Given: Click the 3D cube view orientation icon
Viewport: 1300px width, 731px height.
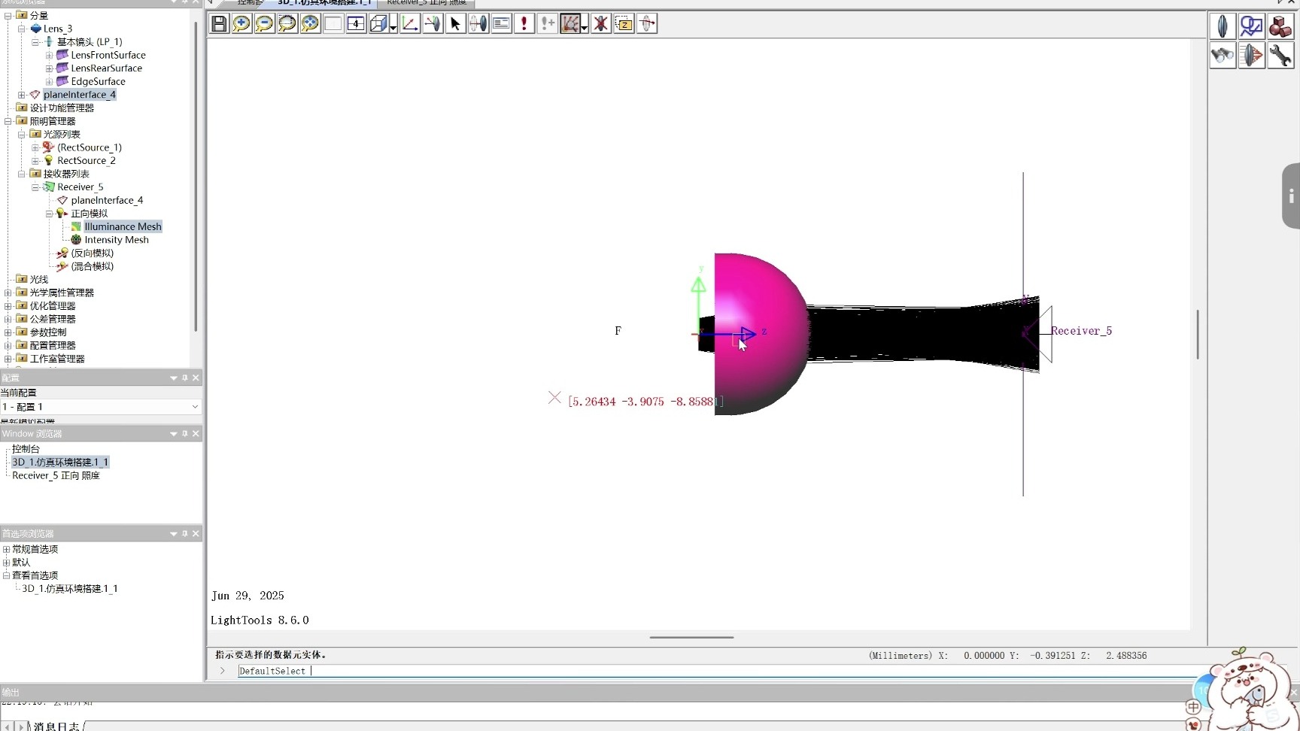Looking at the screenshot, I should (378, 24).
